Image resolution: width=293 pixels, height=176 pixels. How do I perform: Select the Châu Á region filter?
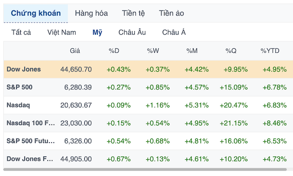[174, 32]
